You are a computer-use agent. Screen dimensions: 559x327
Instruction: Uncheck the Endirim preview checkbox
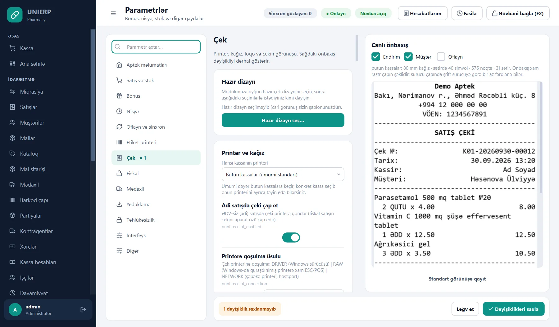pyautogui.click(x=376, y=57)
